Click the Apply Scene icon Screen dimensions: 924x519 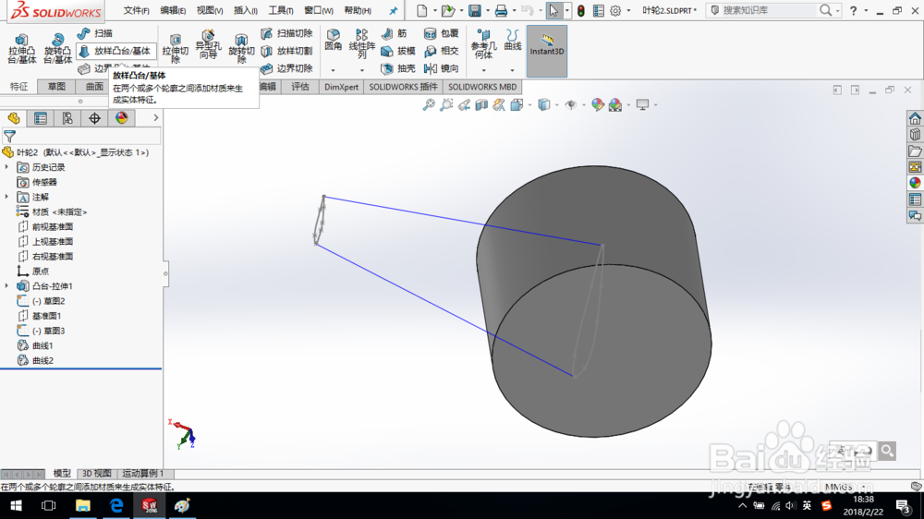(x=615, y=105)
